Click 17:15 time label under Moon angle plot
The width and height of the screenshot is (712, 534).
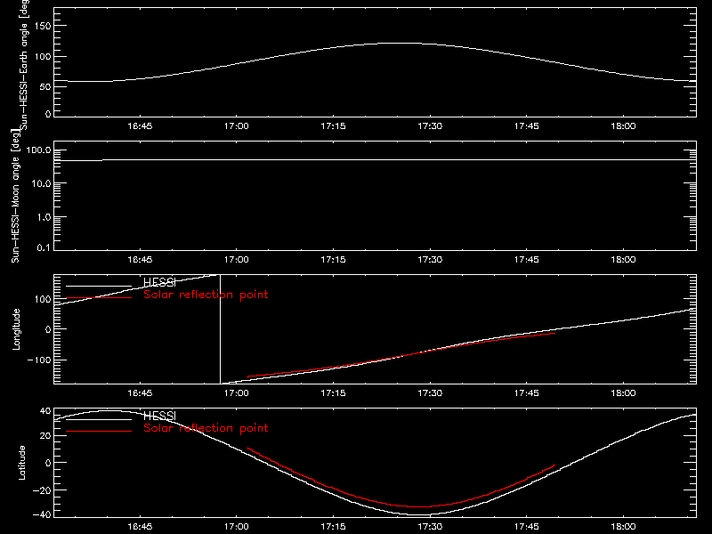(x=333, y=259)
